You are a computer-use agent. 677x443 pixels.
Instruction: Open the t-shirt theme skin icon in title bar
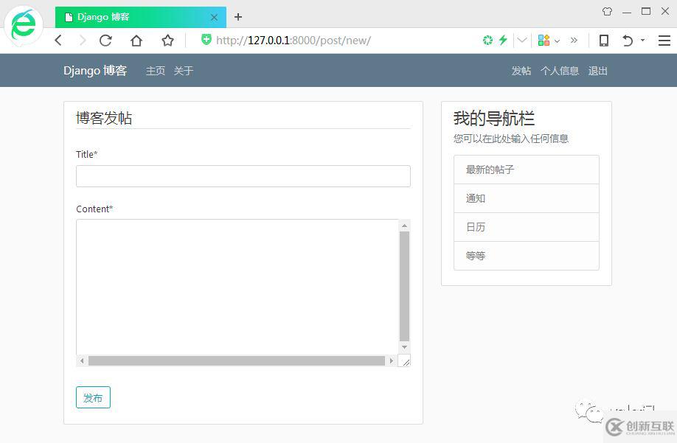point(607,11)
